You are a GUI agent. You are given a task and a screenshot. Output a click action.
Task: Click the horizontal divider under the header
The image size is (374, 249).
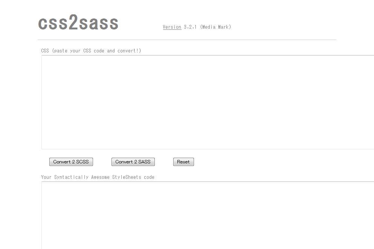coord(187,40)
